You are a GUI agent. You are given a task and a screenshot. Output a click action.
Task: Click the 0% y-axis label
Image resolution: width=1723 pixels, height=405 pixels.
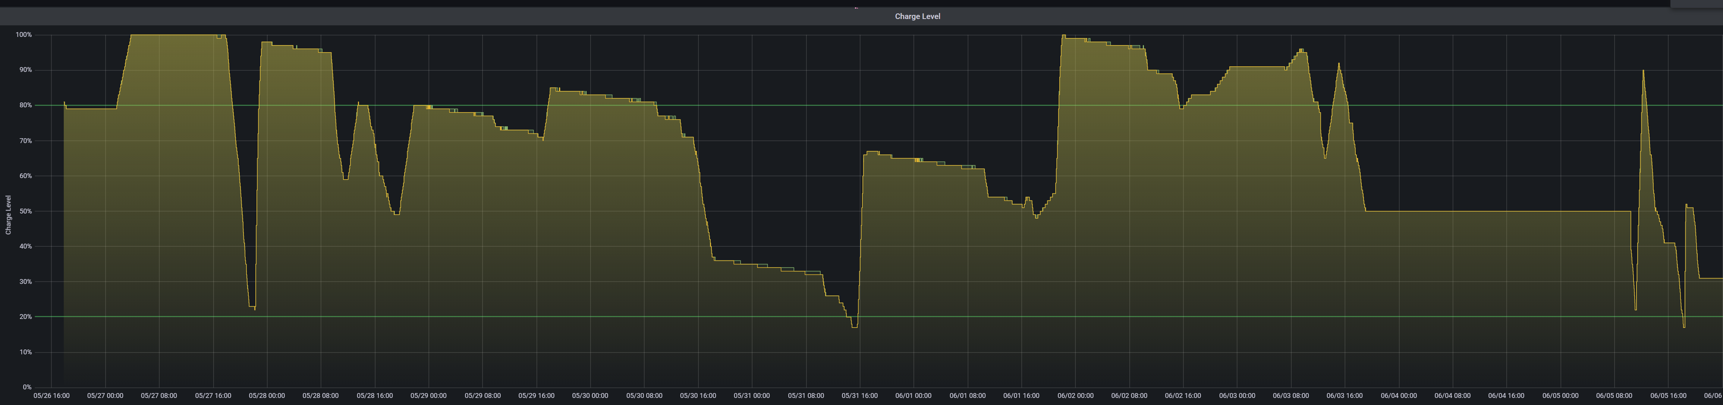pos(27,387)
